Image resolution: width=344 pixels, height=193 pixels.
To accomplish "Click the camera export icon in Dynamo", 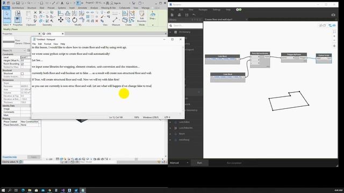I will (x=333, y=15).
